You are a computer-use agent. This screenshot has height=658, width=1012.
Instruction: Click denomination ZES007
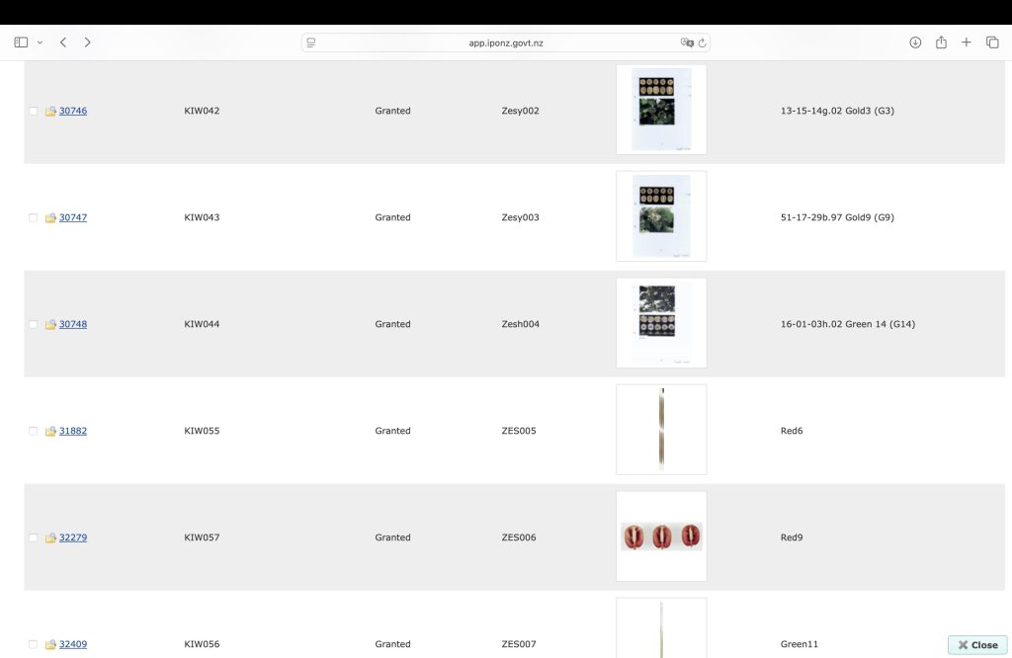(519, 644)
